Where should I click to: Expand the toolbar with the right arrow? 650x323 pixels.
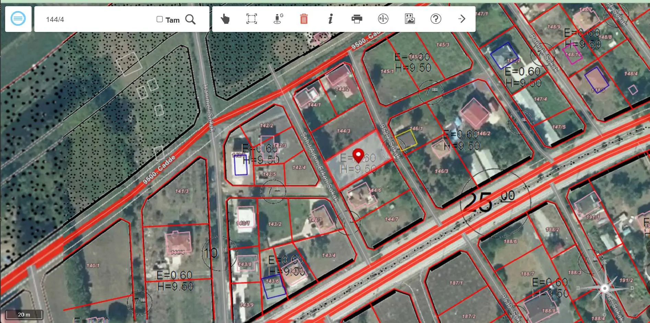point(462,19)
